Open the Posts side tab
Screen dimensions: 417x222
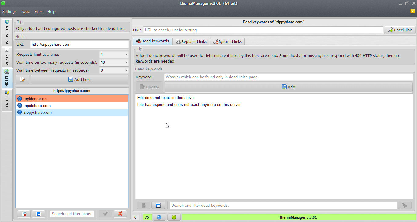tap(7, 57)
